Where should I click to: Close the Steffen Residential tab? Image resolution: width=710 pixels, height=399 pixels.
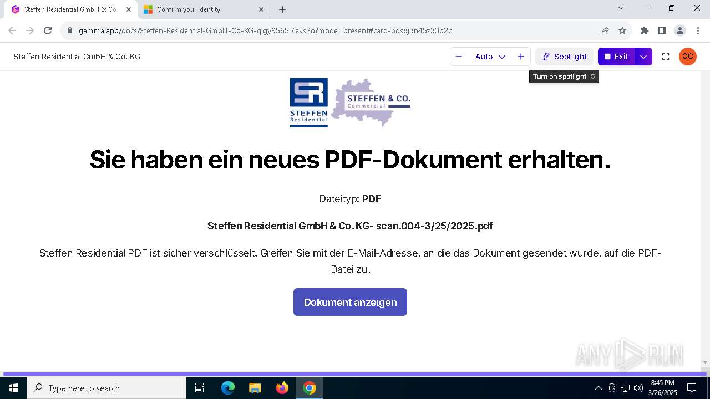(129, 9)
